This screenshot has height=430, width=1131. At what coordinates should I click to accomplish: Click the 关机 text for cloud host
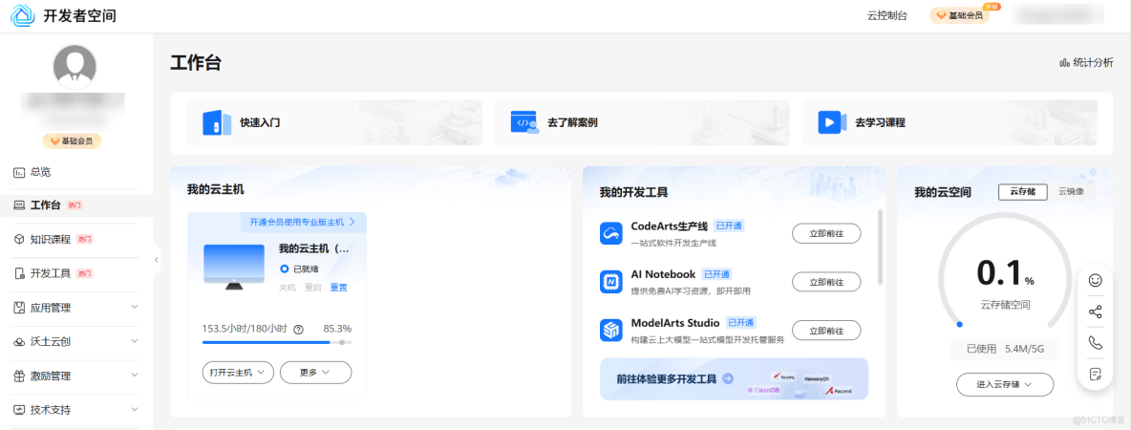pos(288,288)
